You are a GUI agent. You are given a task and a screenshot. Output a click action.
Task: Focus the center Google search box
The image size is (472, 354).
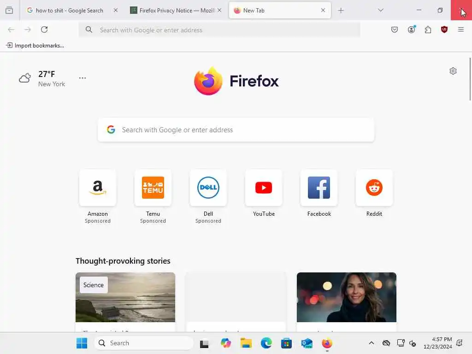point(236,130)
